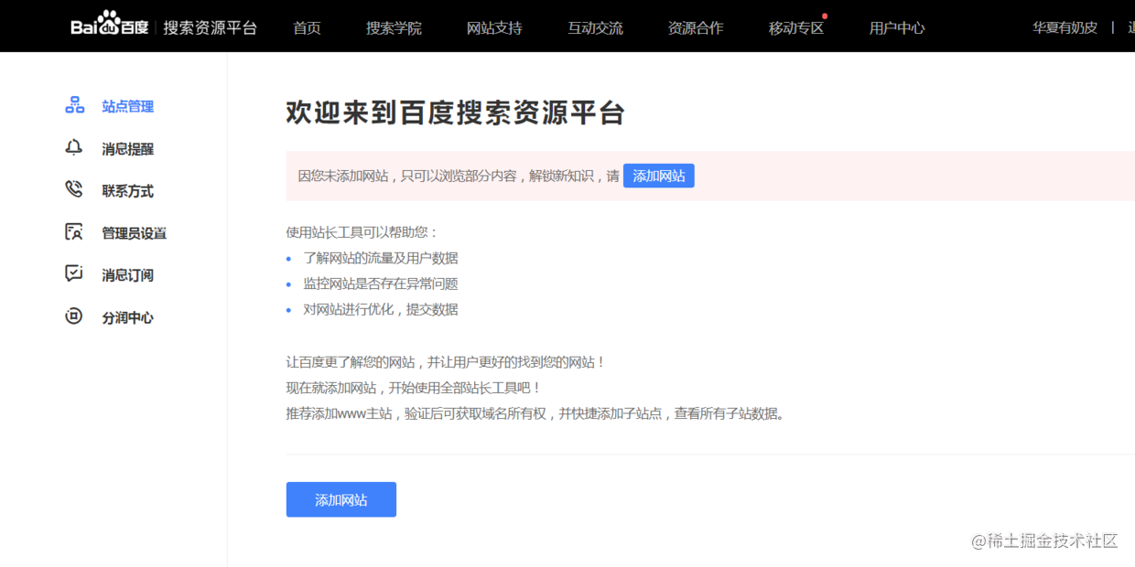Click the bullet 了解网站的流量及用户数据
This screenshot has height=567, width=1135.
381,258
